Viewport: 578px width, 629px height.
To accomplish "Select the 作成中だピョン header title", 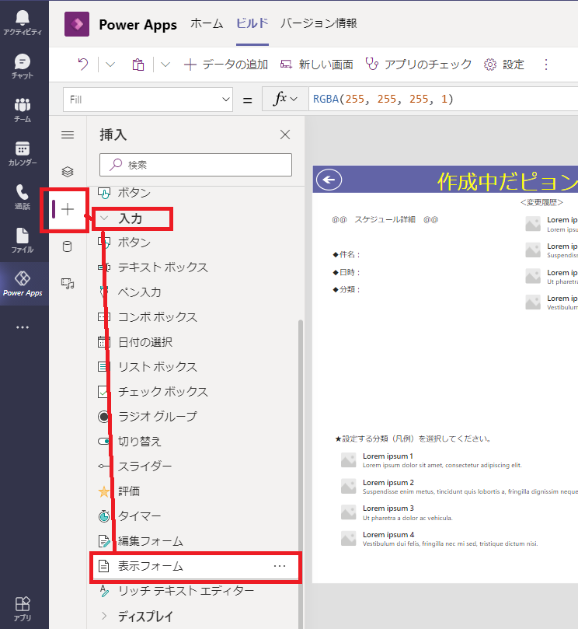I will tap(507, 181).
